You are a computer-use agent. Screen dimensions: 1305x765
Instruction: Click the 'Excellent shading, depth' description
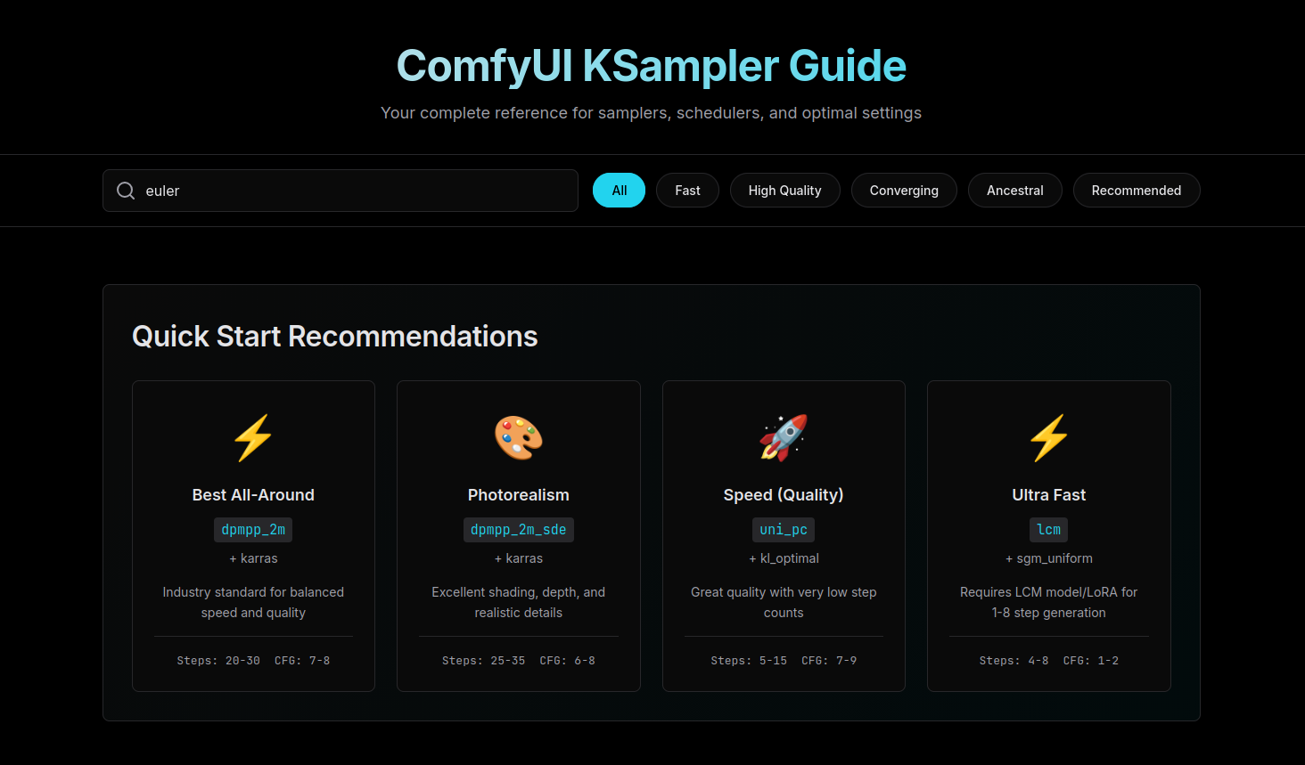519,602
